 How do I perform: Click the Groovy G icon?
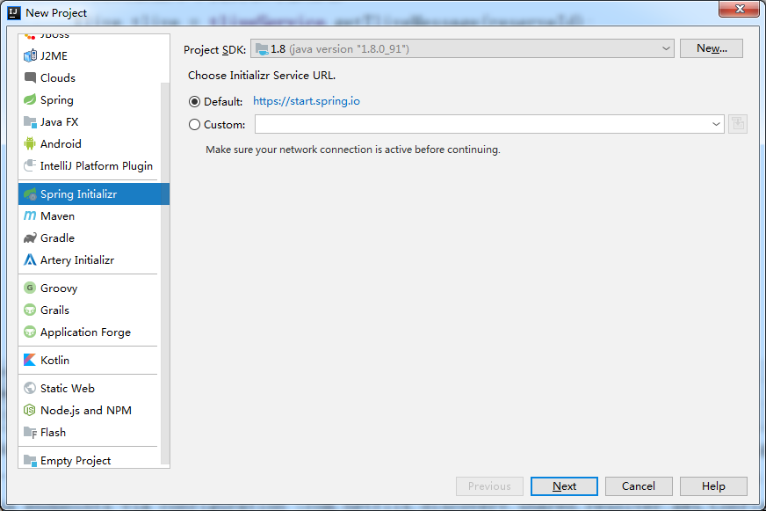click(x=30, y=288)
